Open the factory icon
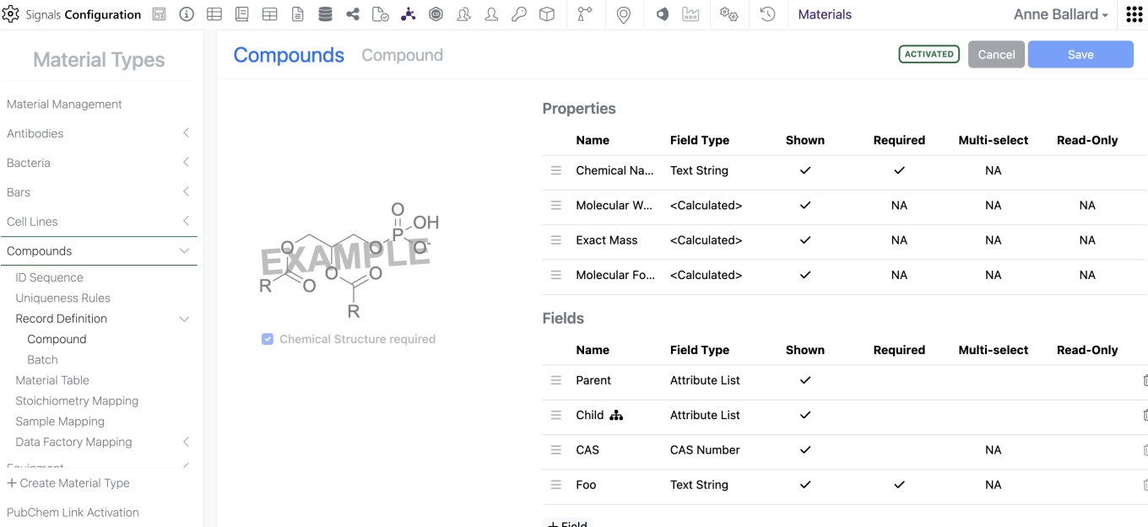 click(x=690, y=14)
